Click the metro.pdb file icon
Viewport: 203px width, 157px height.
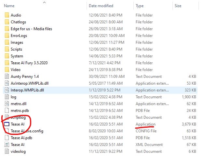(x=7, y=111)
